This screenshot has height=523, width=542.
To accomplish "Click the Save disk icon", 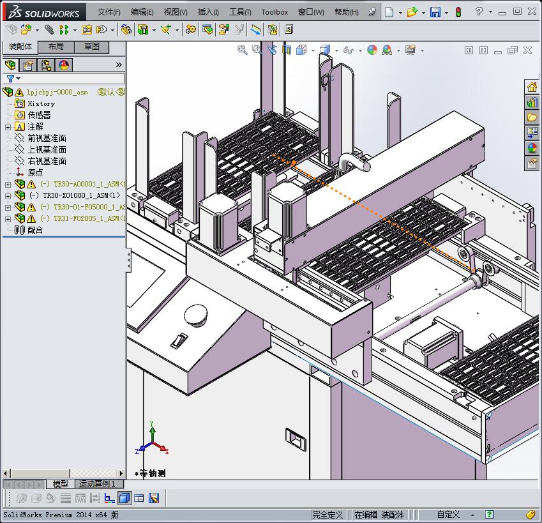I will pyautogui.click(x=435, y=12).
